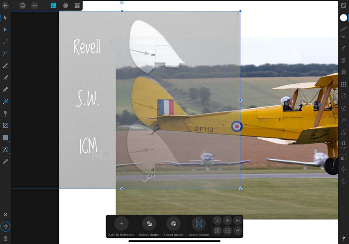Select the Colour Picker eyedropper tool
349x244 pixels.
(x=5, y=162)
